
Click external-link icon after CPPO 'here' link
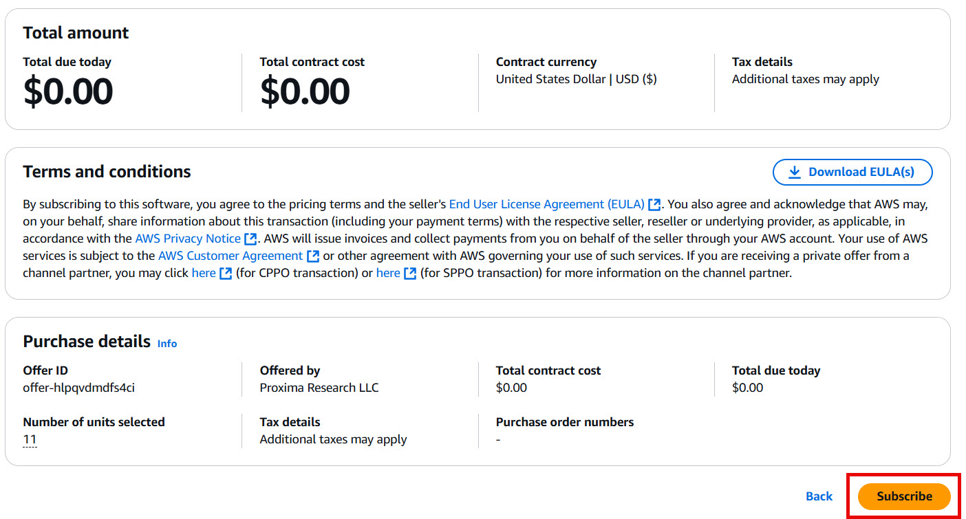(x=226, y=274)
